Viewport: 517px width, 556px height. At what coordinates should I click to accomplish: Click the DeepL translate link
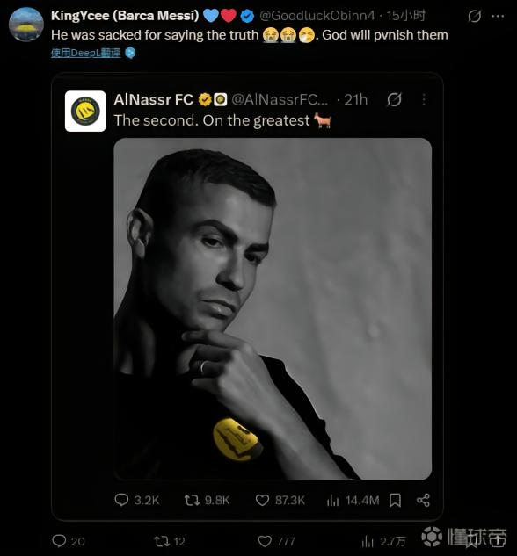click(x=86, y=54)
